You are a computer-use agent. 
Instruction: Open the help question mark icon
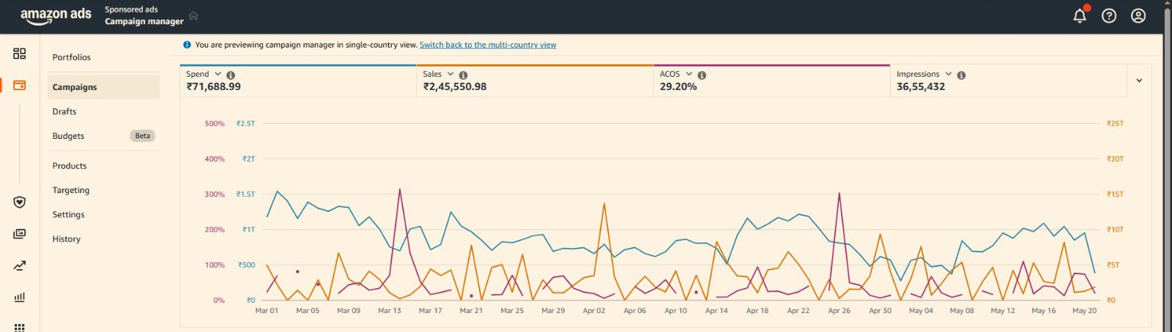1109,15
